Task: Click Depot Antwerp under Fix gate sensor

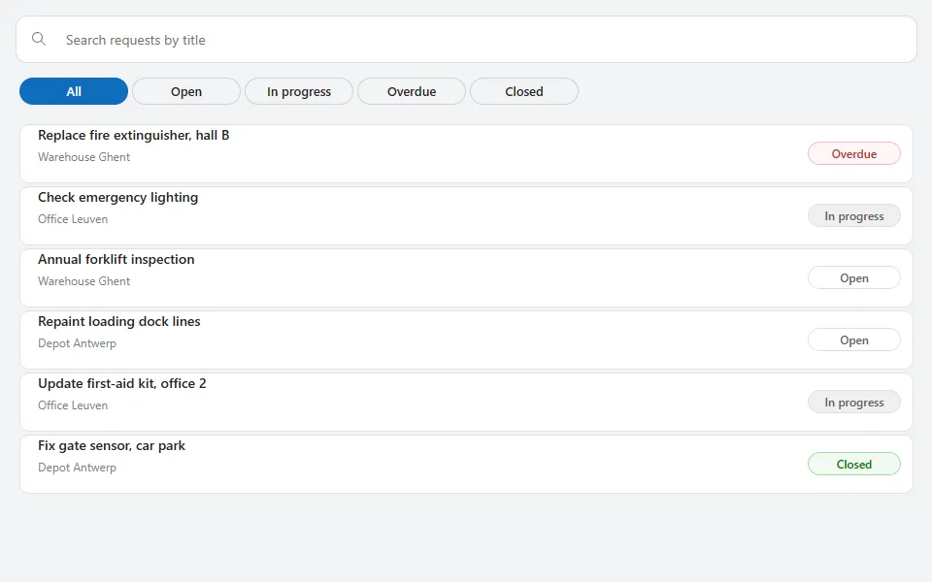Action: [x=78, y=468]
